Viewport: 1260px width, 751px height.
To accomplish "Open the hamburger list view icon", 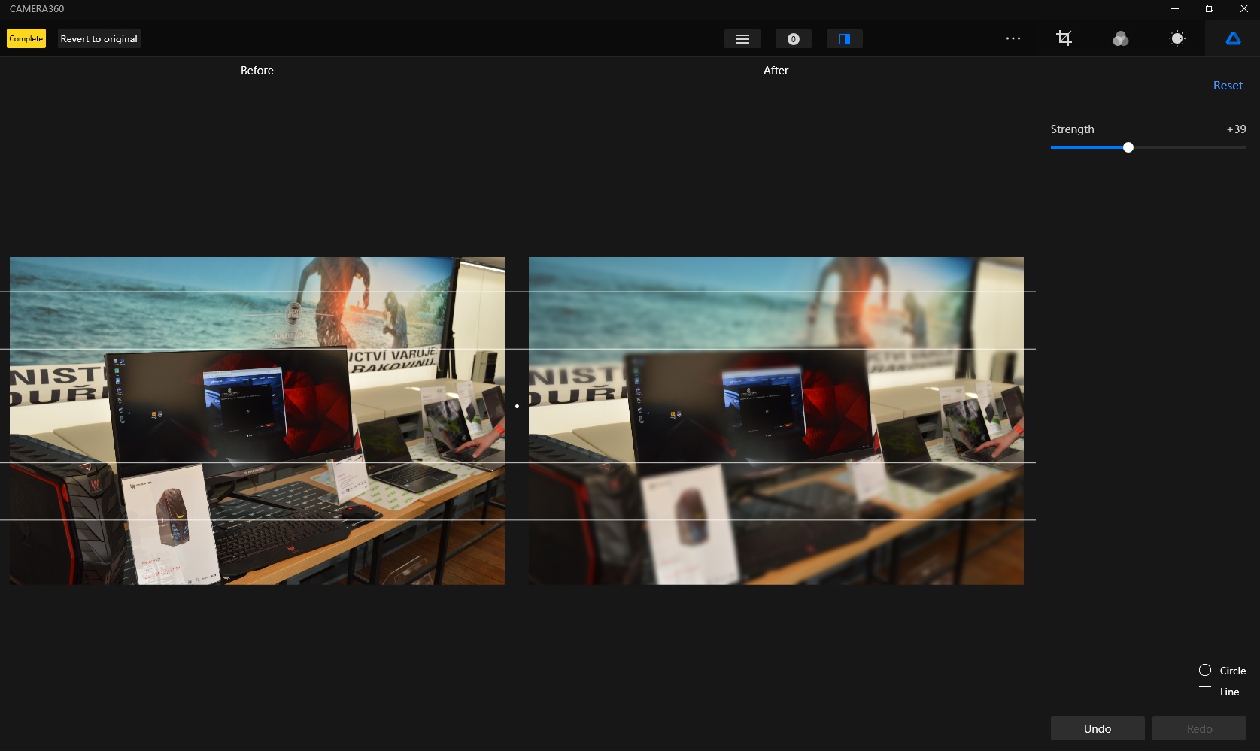I will click(x=742, y=39).
